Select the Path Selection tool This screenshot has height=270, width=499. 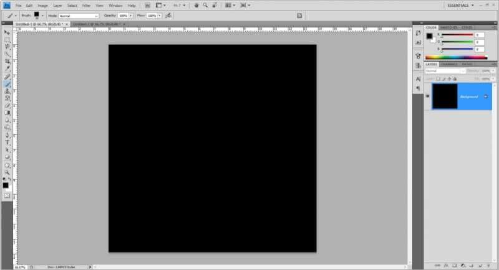7,150
